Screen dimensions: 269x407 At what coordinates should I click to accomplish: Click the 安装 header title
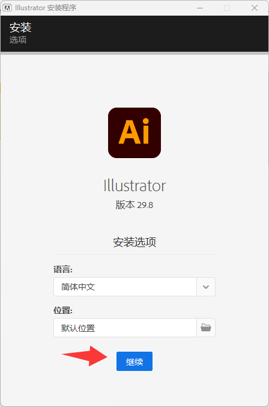(x=20, y=28)
